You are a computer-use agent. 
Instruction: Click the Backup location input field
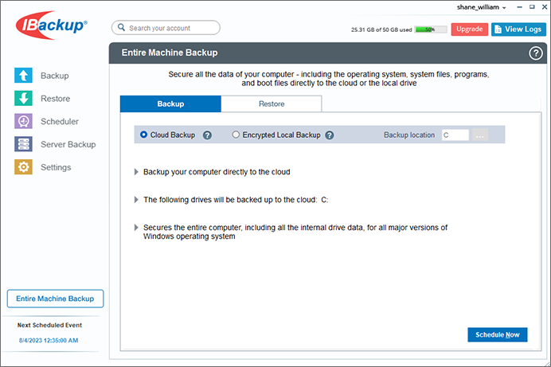tap(455, 135)
